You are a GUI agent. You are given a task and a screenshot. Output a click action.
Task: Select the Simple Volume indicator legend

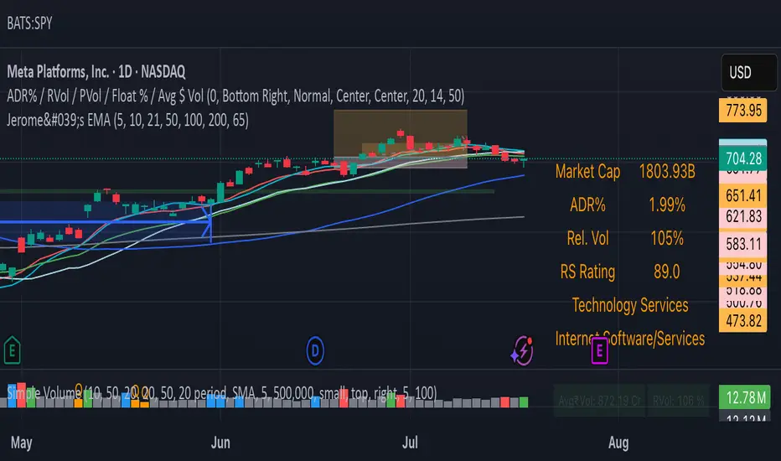pos(222,393)
